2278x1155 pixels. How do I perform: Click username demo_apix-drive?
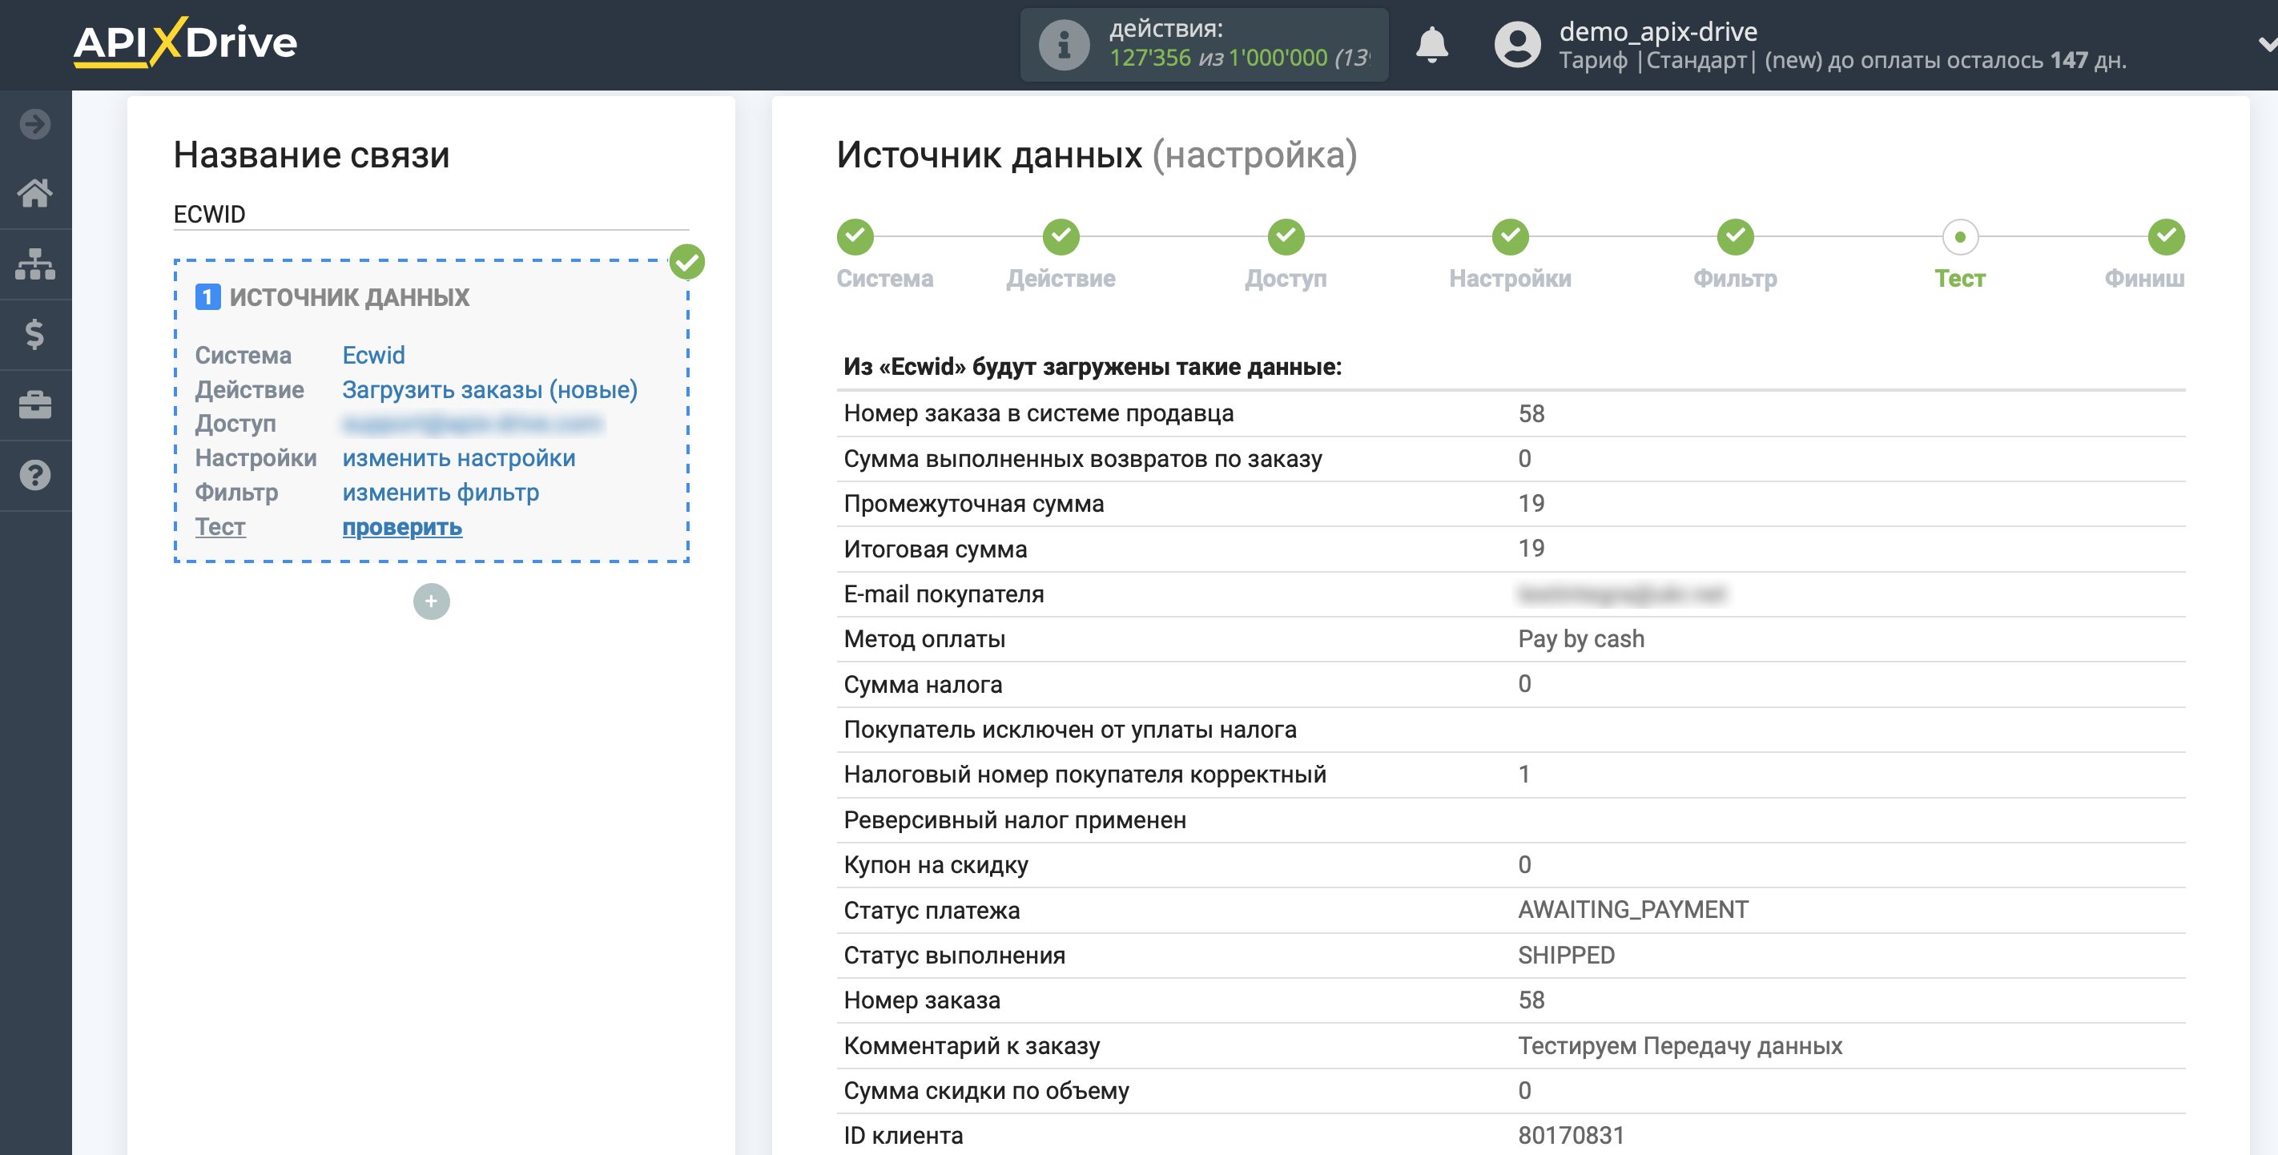tap(1658, 31)
